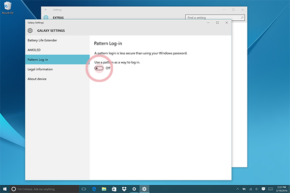The width and height of the screenshot is (290, 193).
Task: Maximize the background Settings window
Action: [233, 10]
